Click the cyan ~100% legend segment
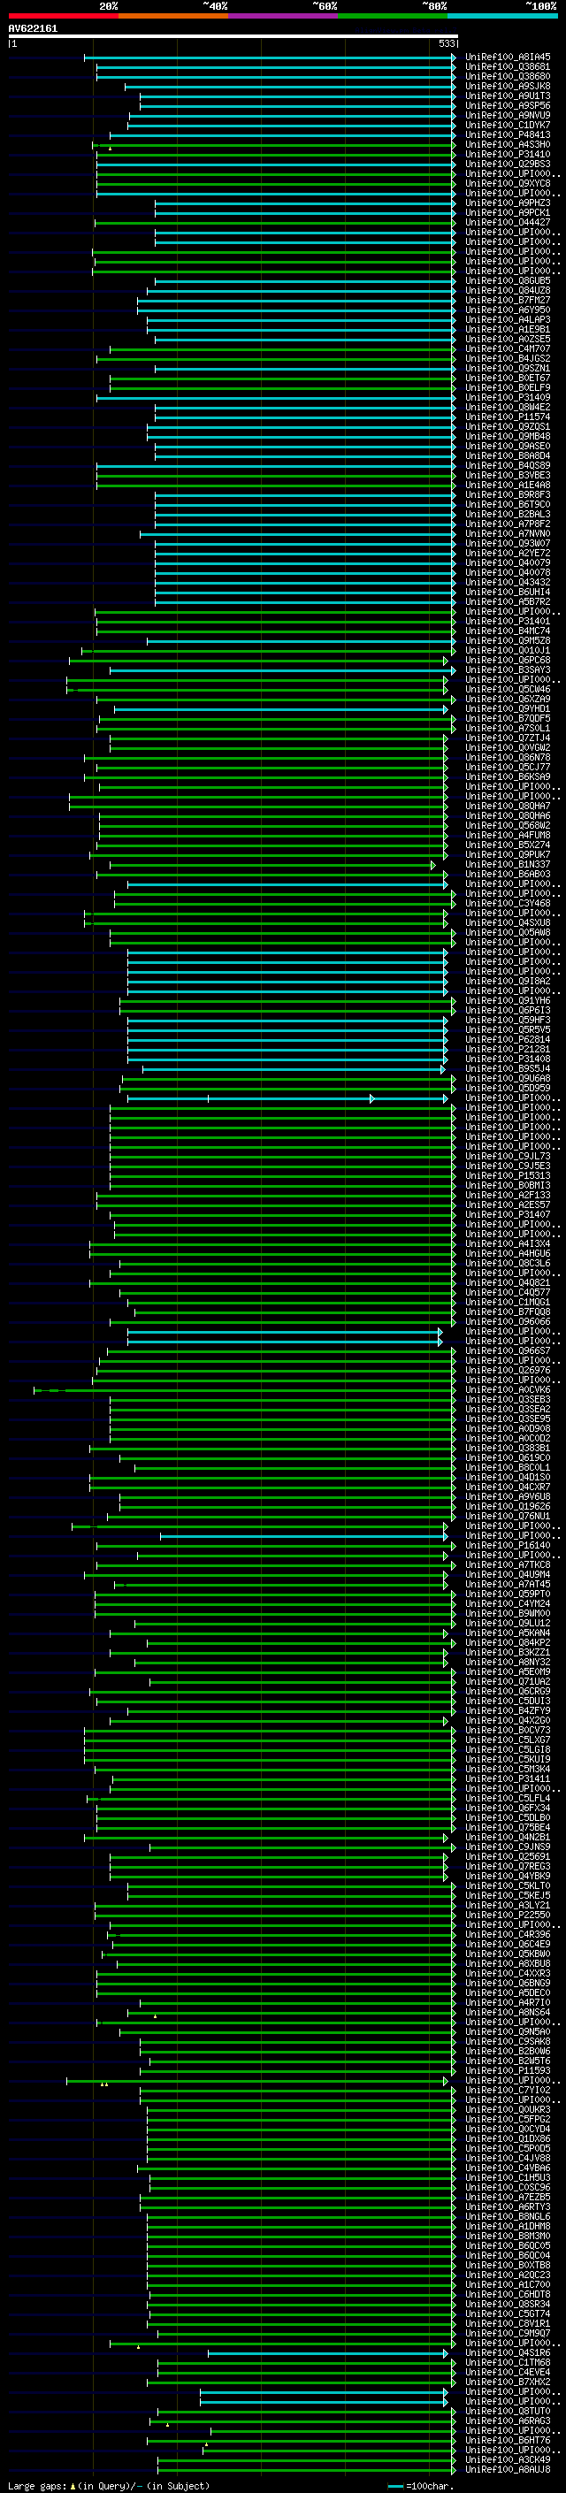Screen dimensions: 566x2493 point(502,16)
